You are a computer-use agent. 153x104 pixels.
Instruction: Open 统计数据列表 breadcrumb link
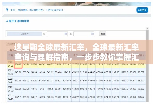[x=36, y=10]
